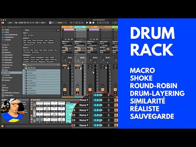Click track 2 pan knob
This screenshot has height=147, width=196.
[x=77, y=86]
